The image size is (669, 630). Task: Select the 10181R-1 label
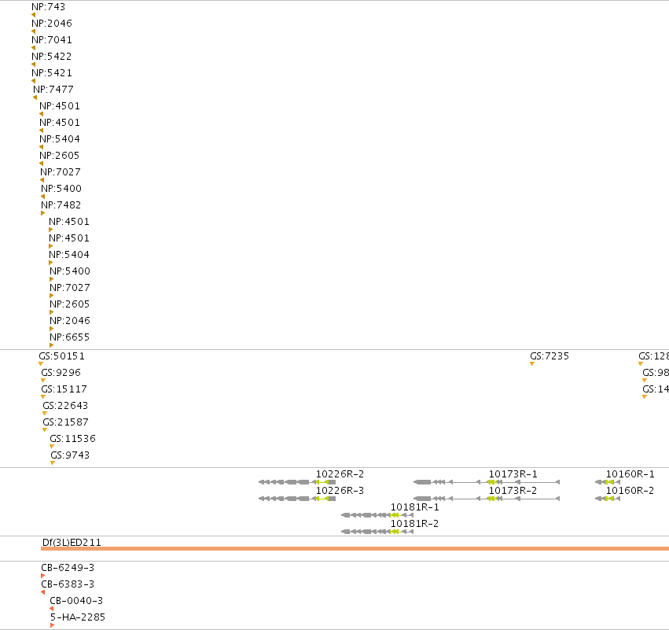click(415, 507)
